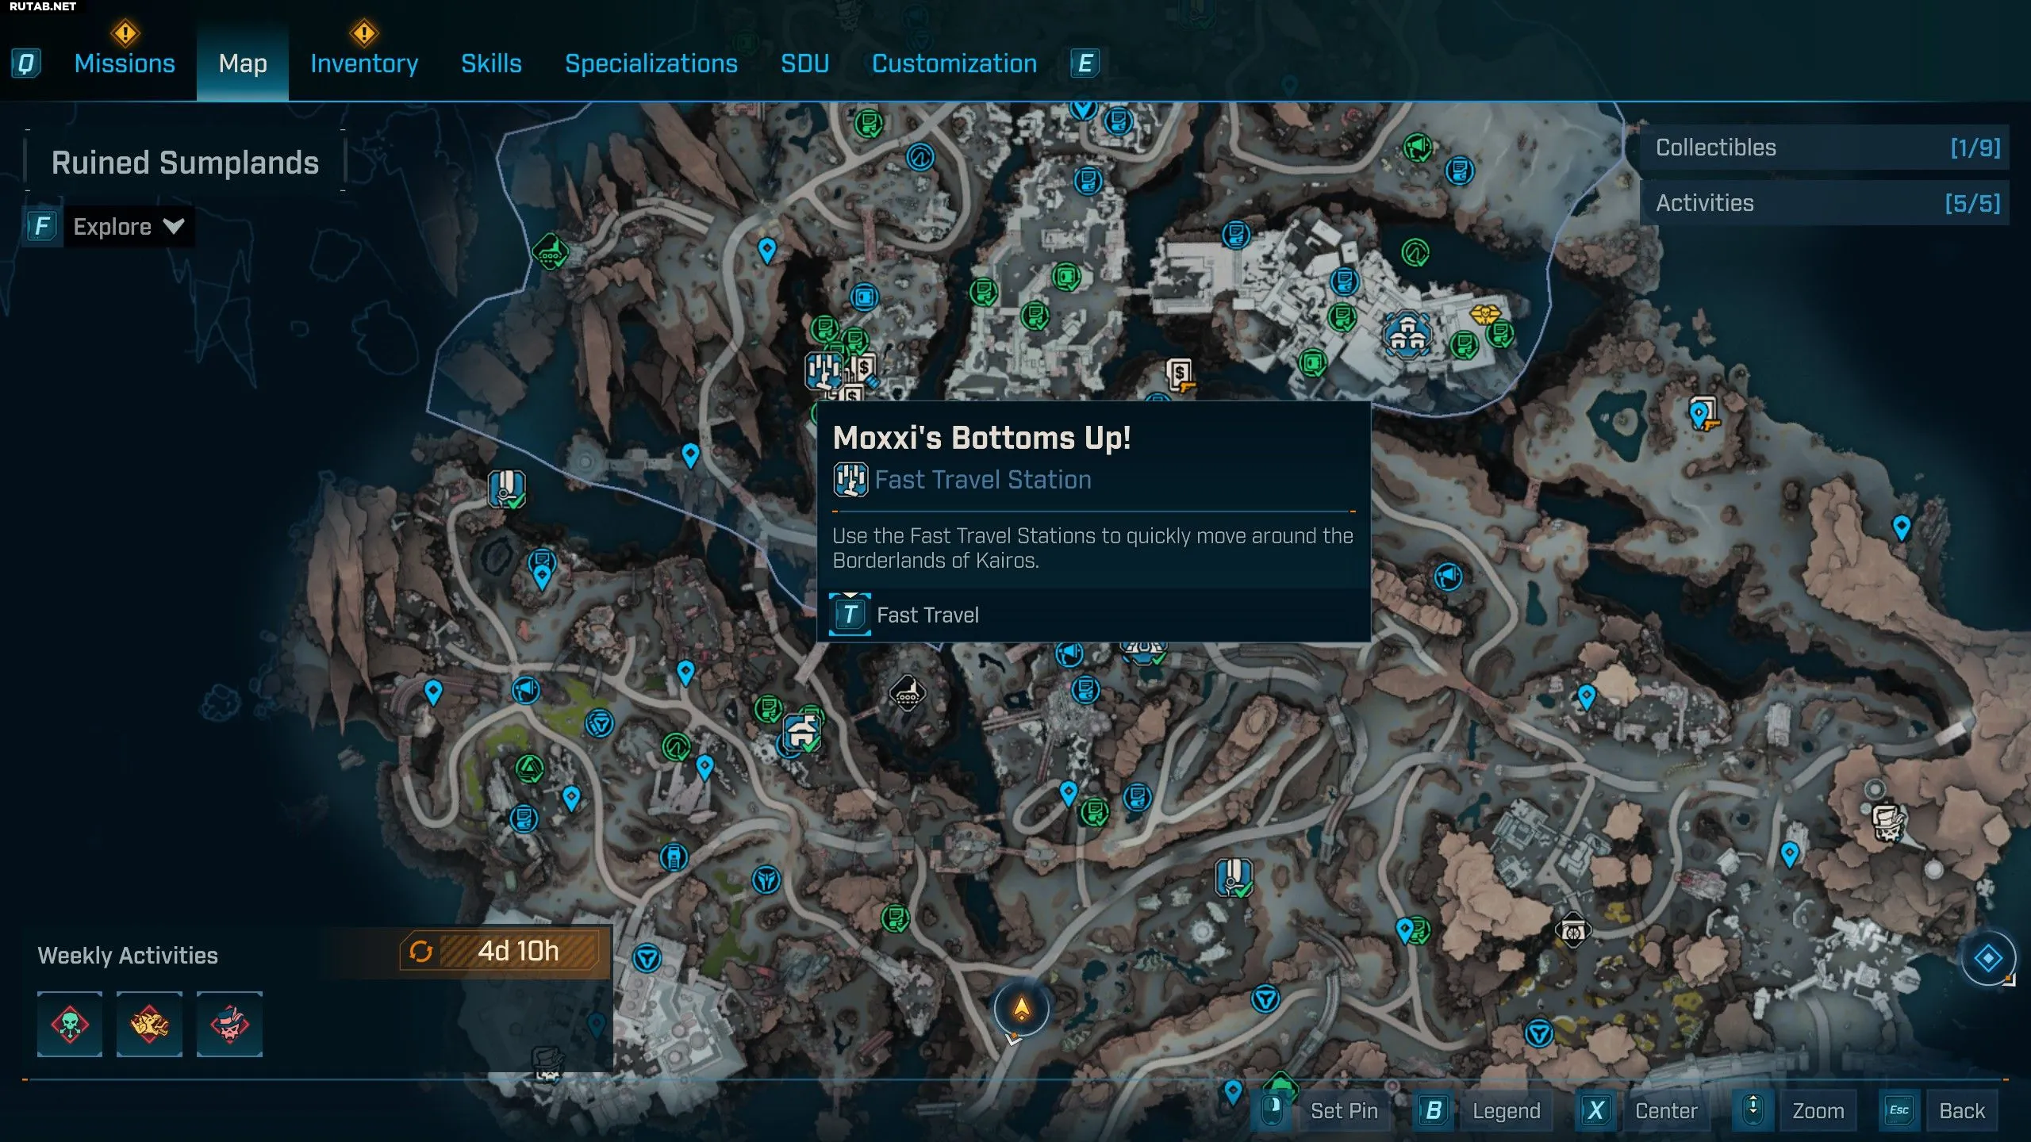Select the Map tab
Screen dimensions: 2031x1142
[243, 63]
